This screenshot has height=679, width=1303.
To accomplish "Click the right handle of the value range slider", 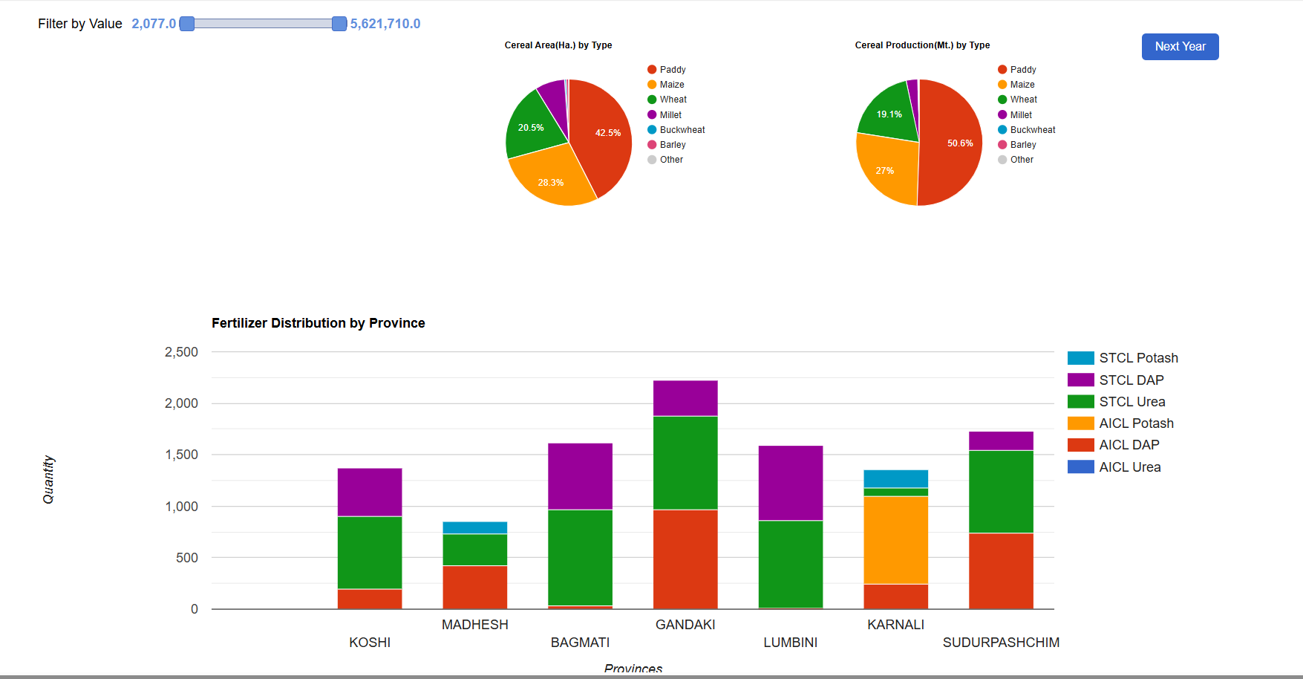I will 340,24.
